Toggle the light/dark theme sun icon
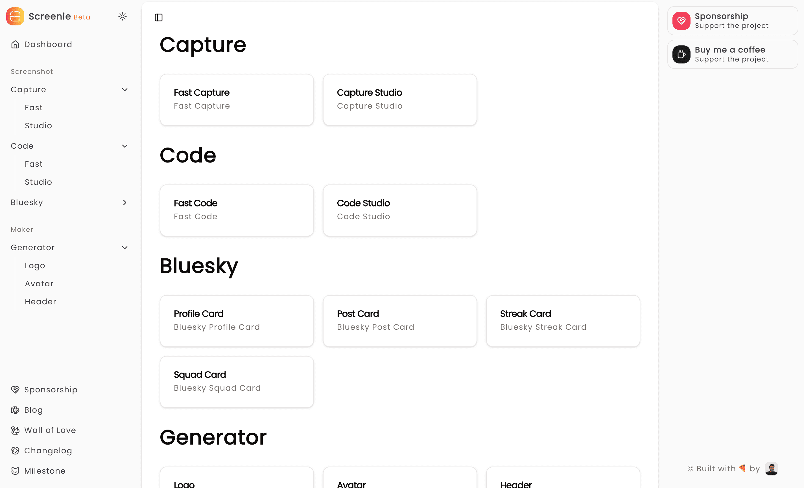Image resolution: width=804 pixels, height=488 pixels. (x=122, y=16)
